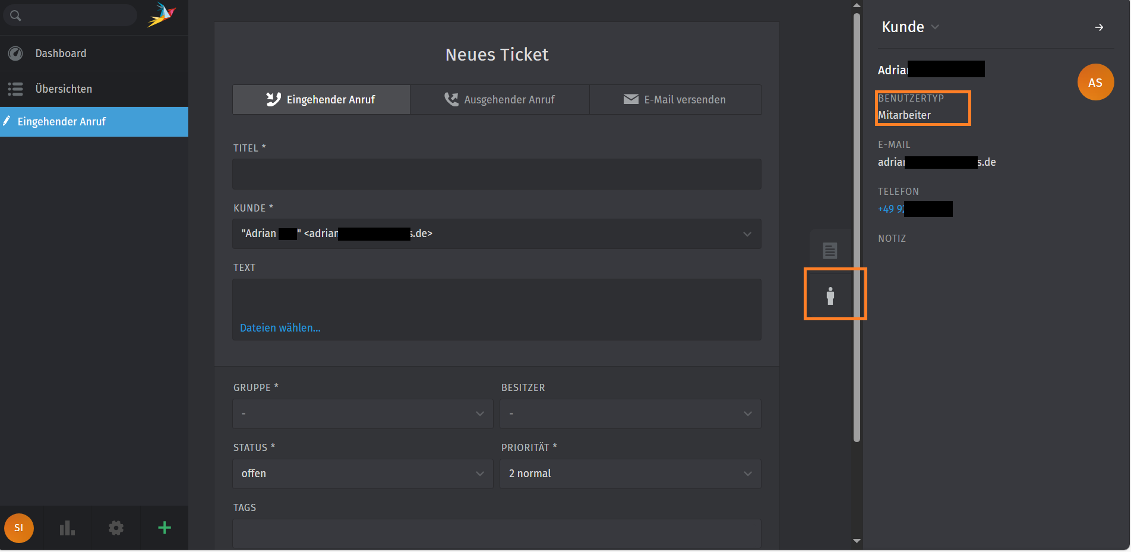Open Übersichten in the sidebar
Image resolution: width=1131 pixels, height=552 pixels.
click(x=64, y=89)
